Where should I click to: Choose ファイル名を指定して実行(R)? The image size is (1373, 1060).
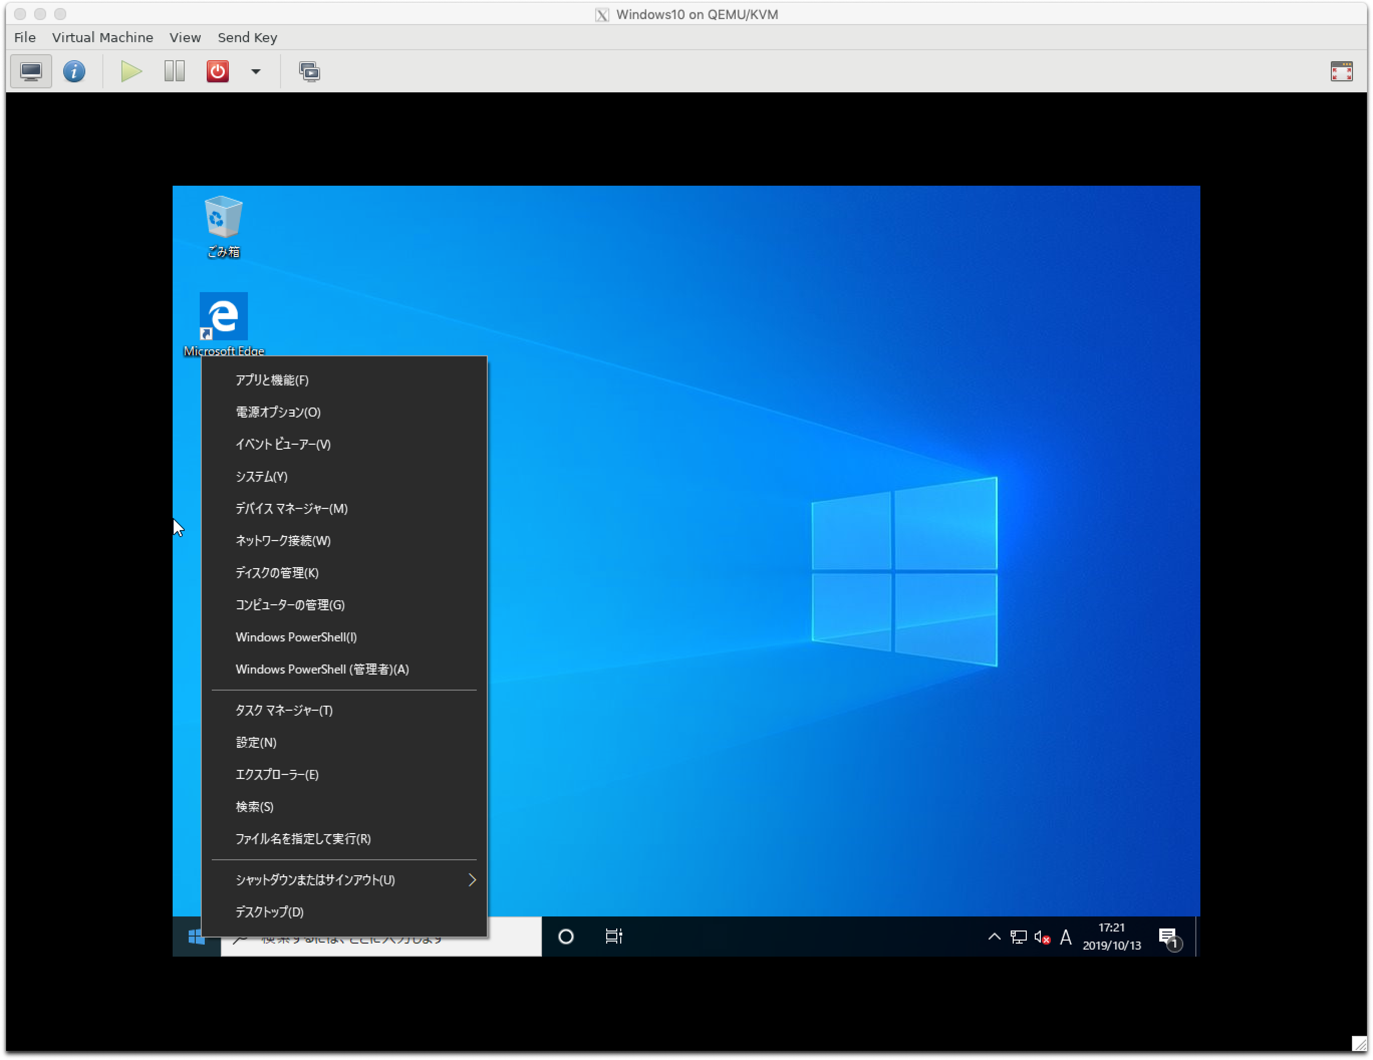point(344,839)
